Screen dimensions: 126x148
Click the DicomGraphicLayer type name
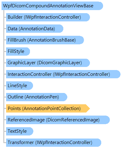pyautogui.click(x=60, y=63)
